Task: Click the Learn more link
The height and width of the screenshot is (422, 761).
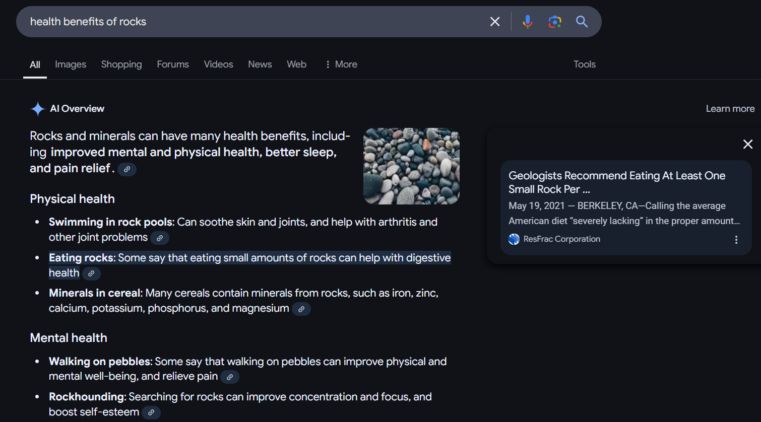Action: [730, 109]
